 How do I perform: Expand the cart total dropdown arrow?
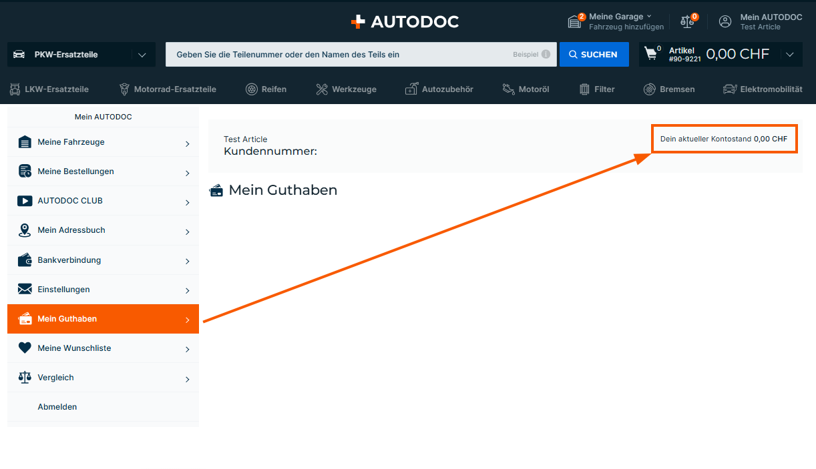coord(790,55)
